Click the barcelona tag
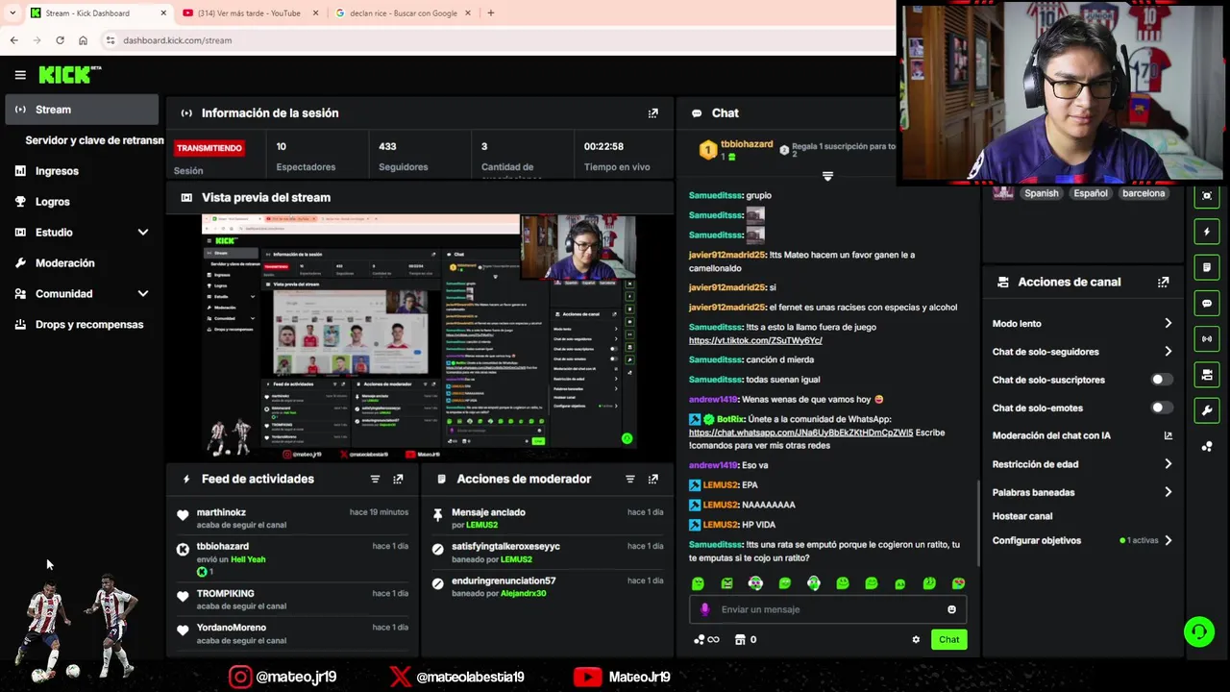1230x692 pixels. pos(1144,193)
